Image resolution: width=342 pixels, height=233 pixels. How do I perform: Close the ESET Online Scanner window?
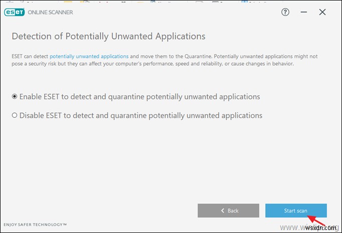click(322, 12)
